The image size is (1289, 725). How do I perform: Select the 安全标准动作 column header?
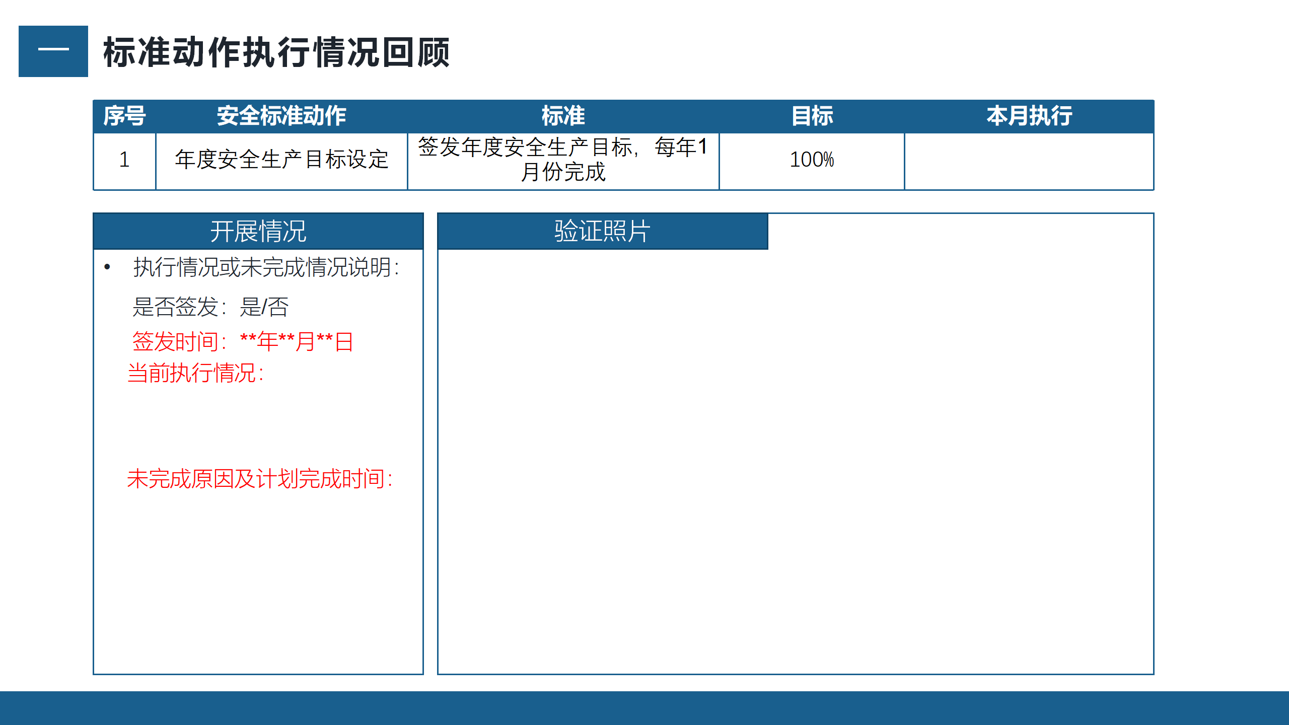[281, 116]
